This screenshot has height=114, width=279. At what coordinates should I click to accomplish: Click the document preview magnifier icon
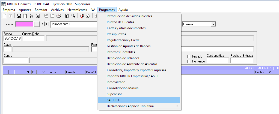point(37,16)
